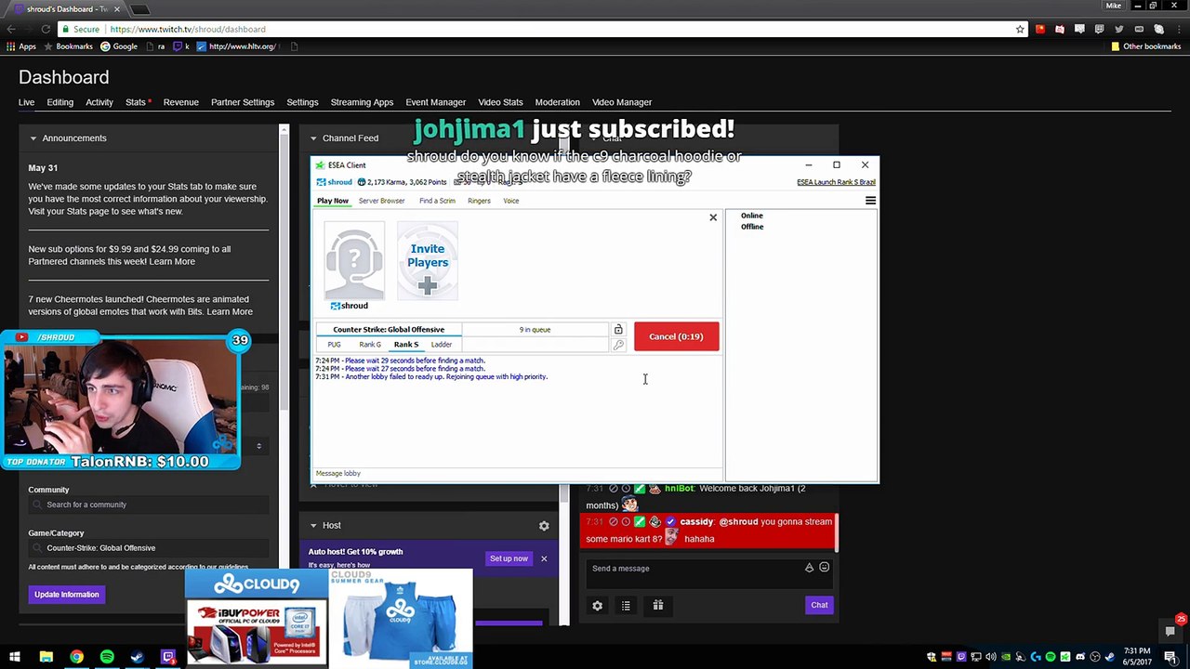Open the emote picker smiley icon
1190x669 pixels.
click(x=824, y=568)
